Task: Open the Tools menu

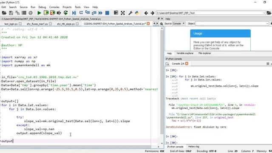Action: click(78, 7)
